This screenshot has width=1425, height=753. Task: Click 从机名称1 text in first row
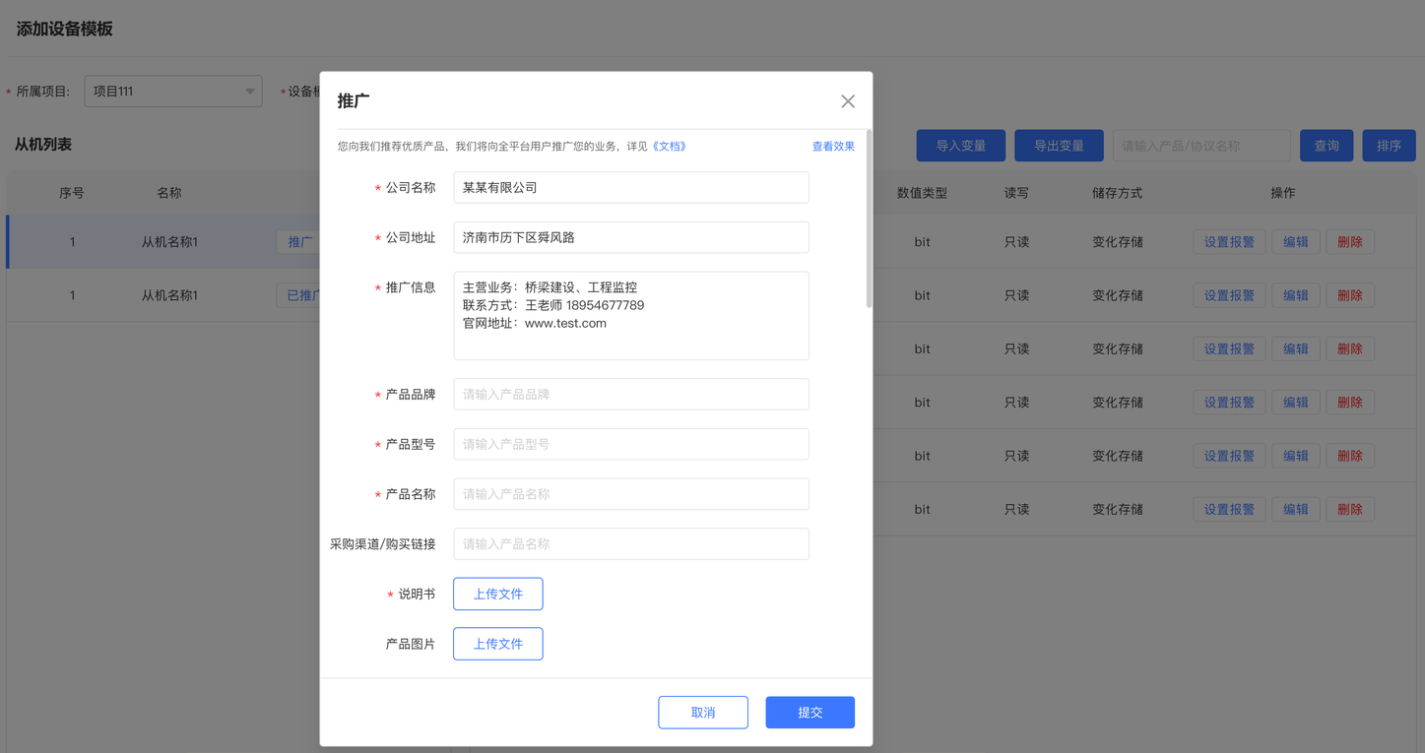[x=169, y=242]
